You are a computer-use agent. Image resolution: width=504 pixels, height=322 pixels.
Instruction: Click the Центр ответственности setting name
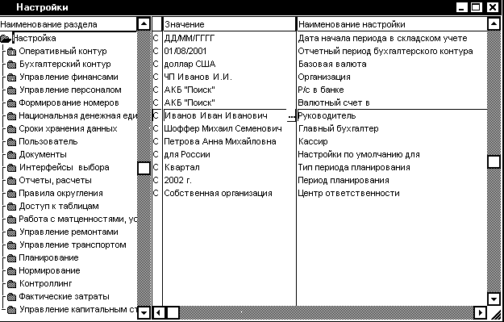[348, 193]
